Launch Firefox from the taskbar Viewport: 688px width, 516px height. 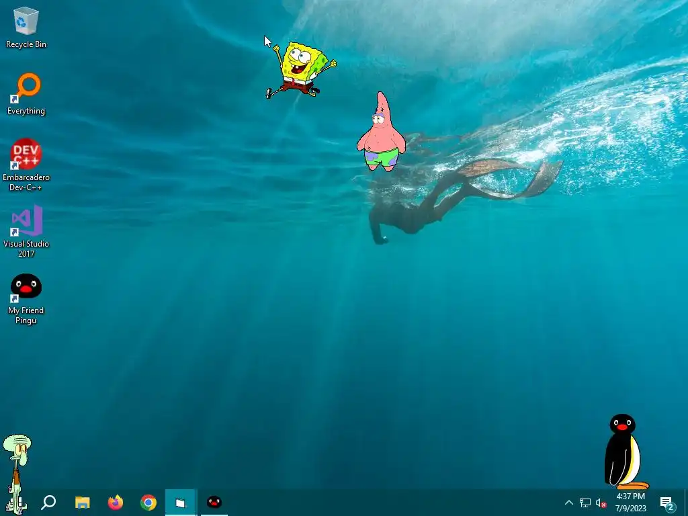(x=116, y=503)
